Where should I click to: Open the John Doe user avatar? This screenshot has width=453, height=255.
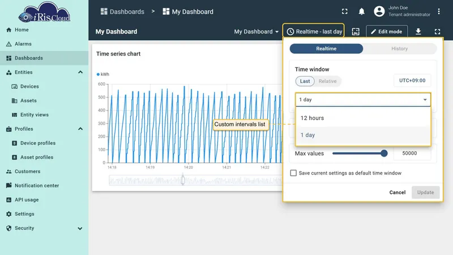coord(379,11)
